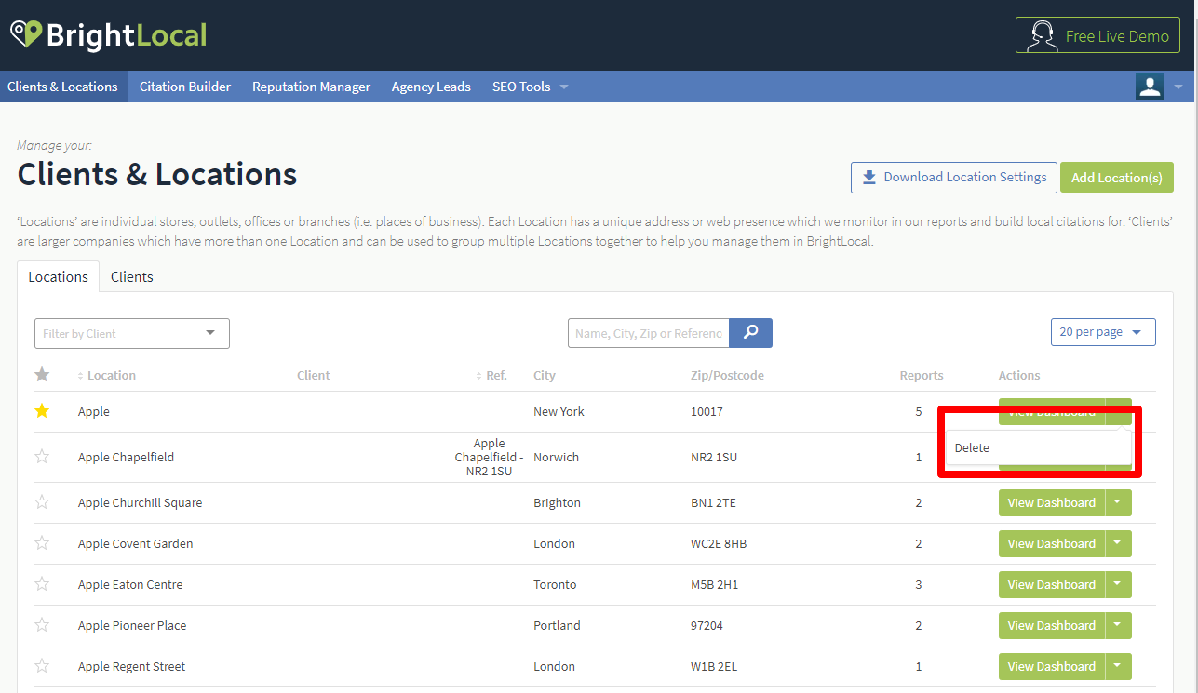Click the Apple Eaton Centre location name
1198x693 pixels.
click(x=130, y=584)
